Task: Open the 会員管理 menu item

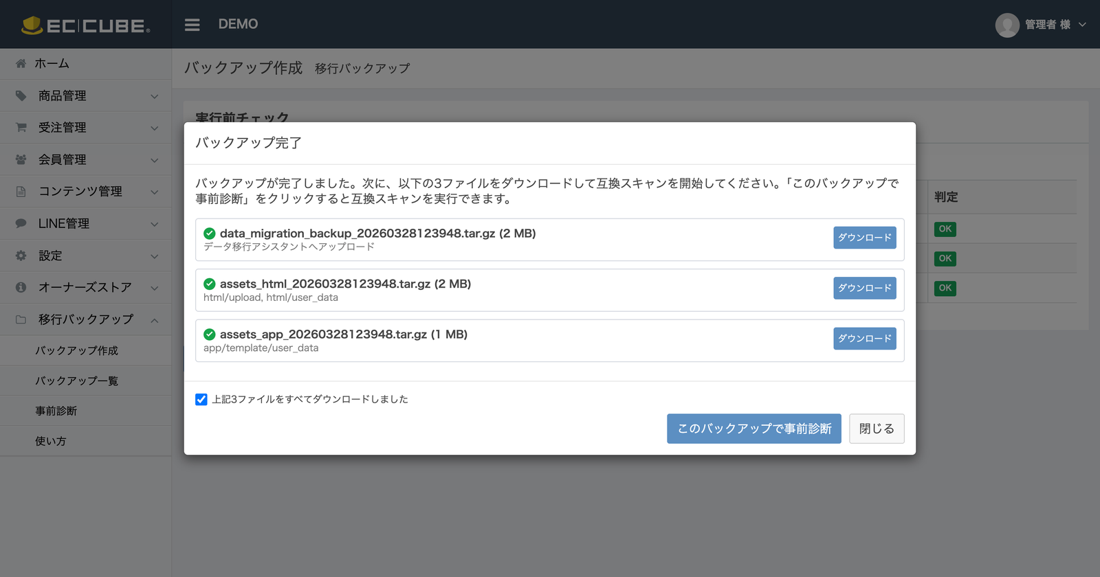Action: pyautogui.click(x=85, y=159)
